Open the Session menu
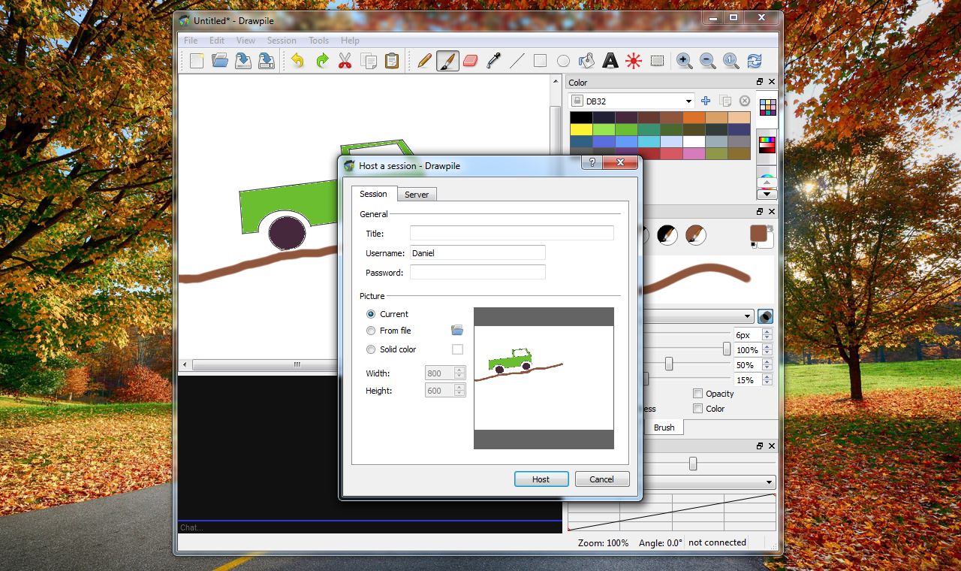 pyautogui.click(x=282, y=41)
